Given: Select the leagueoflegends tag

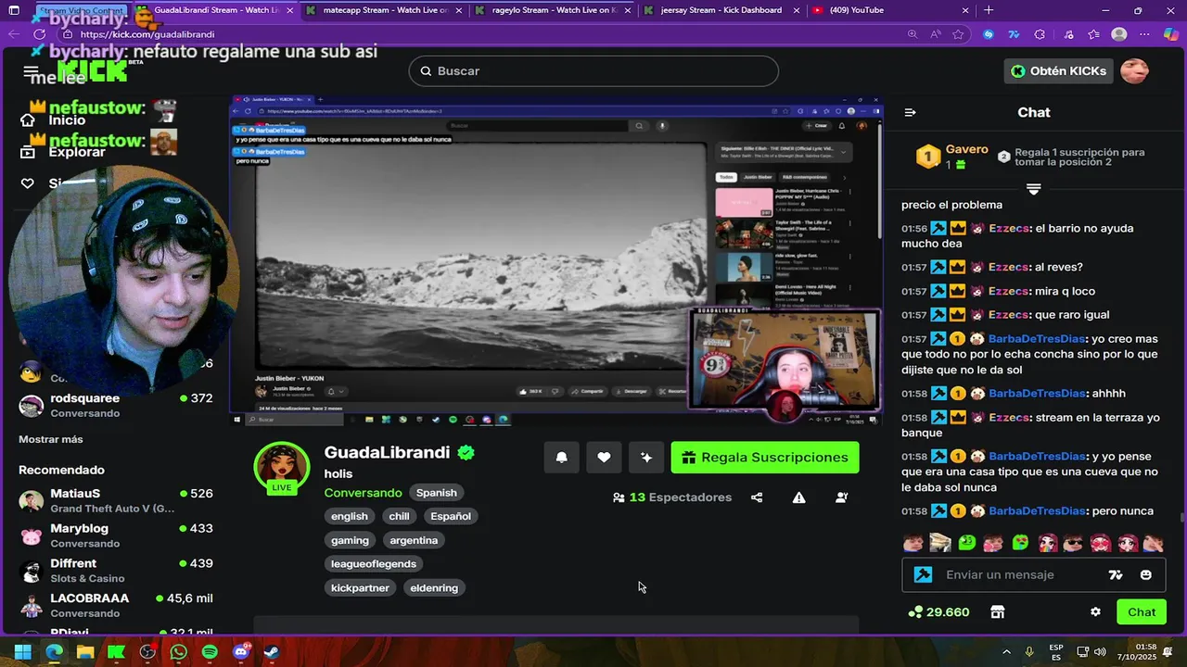Looking at the screenshot, I should [x=374, y=563].
